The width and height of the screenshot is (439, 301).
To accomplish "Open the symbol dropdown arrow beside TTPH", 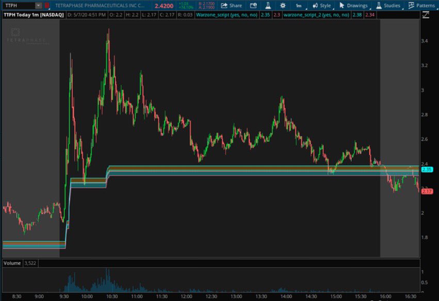I will pos(39,5).
